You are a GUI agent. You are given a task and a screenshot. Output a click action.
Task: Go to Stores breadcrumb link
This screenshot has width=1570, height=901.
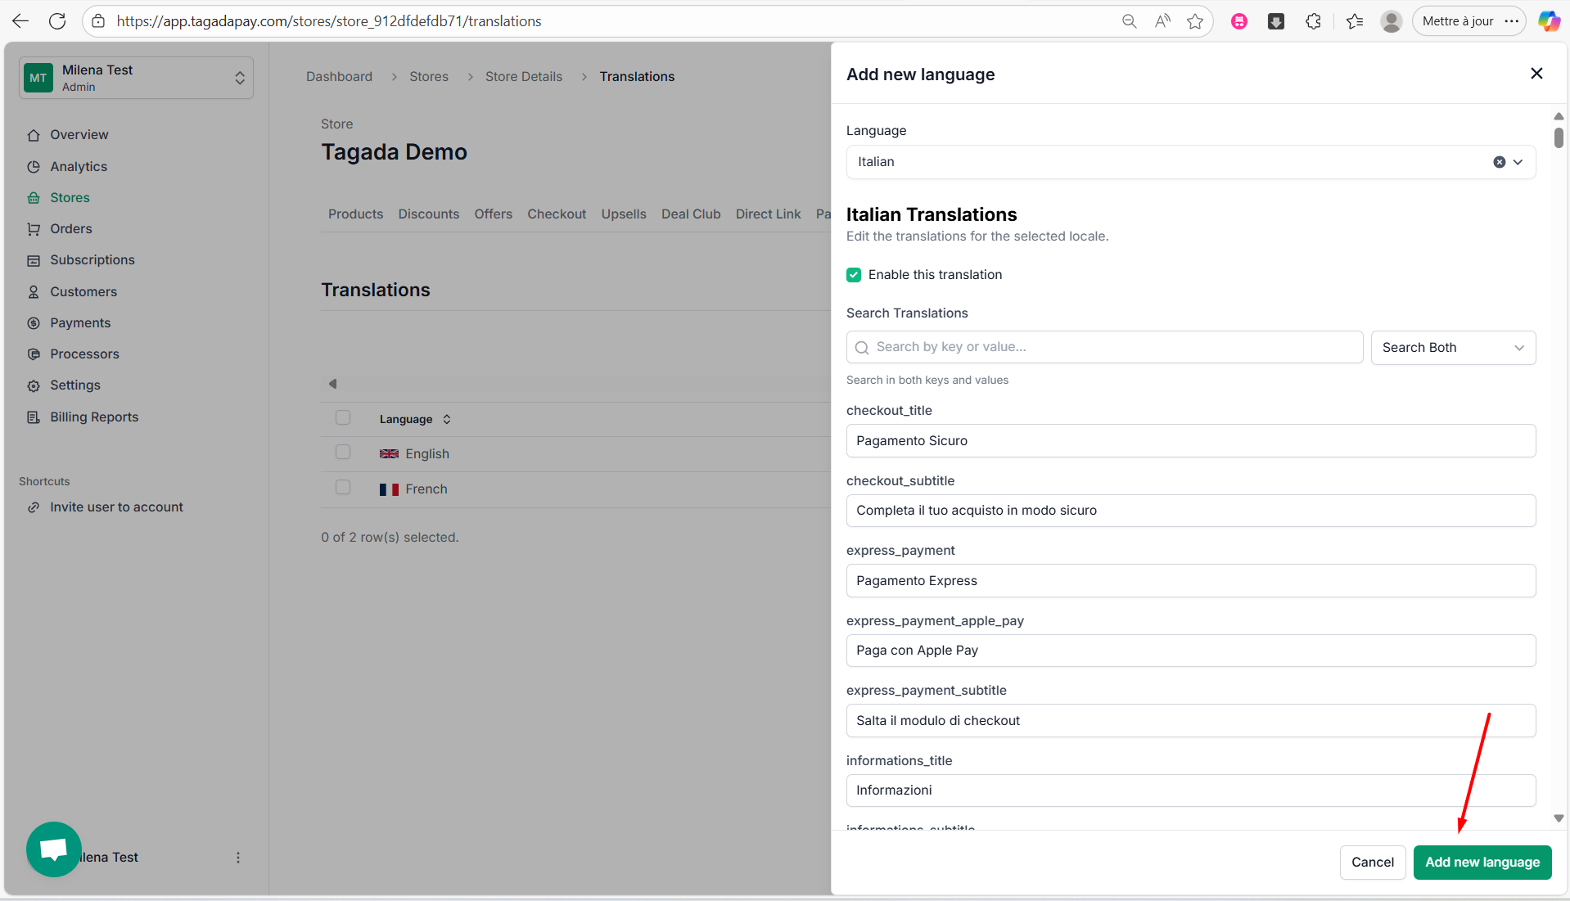coord(429,77)
